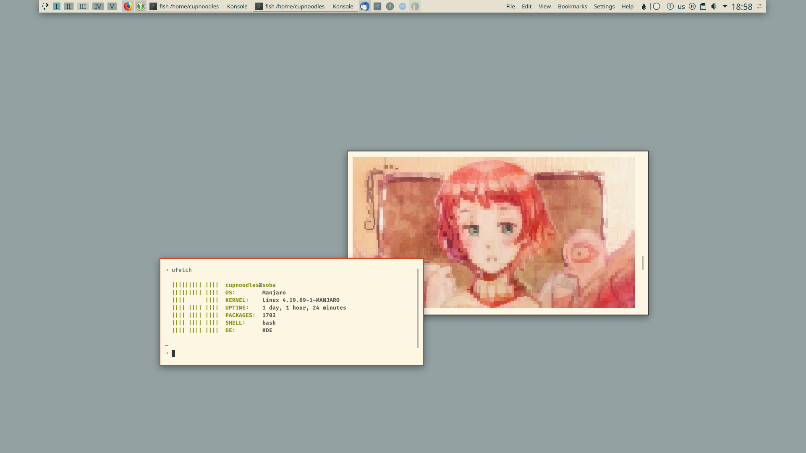Switch to virtual desktop V
The height and width of the screenshot is (453, 806).
(x=112, y=6)
